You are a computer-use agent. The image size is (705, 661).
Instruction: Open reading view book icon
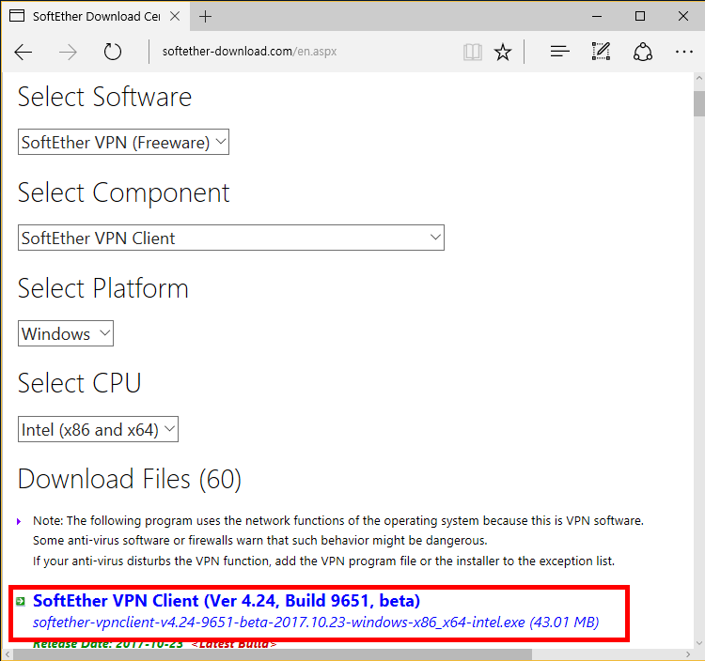(x=473, y=52)
